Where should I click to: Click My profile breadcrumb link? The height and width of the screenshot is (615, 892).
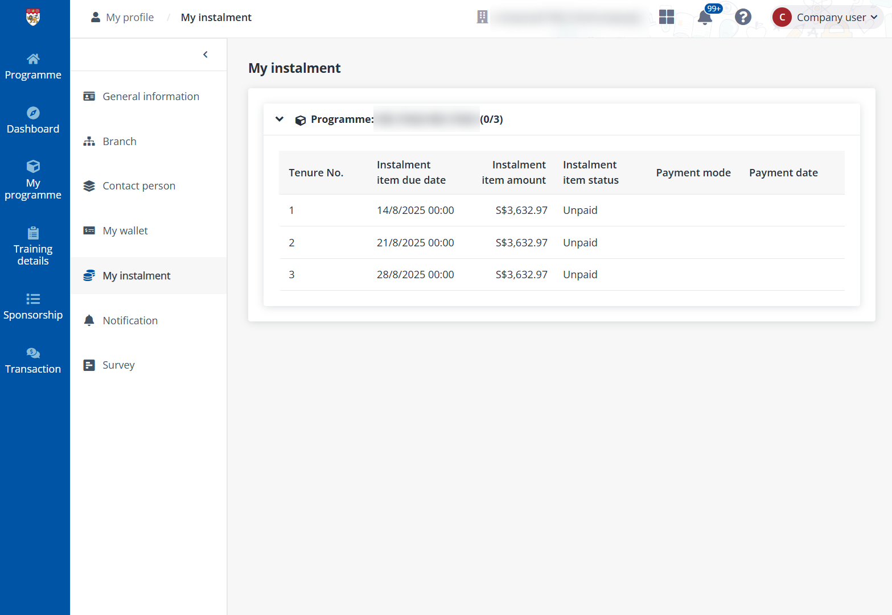click(x=129, y=18)
